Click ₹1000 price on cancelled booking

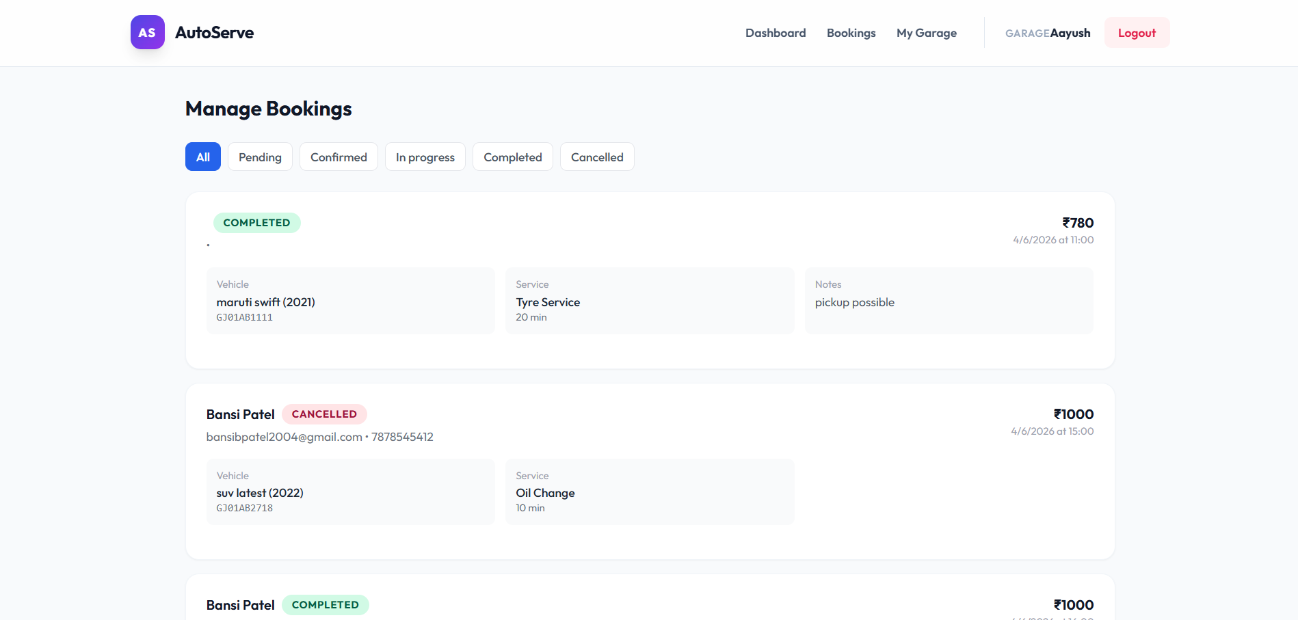pos(1074,414)
